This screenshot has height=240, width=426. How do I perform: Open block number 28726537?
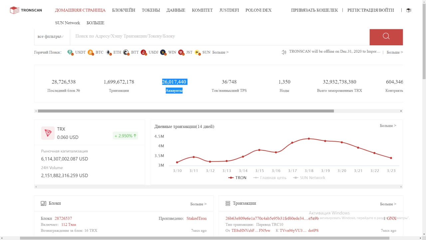coord(63,218)
